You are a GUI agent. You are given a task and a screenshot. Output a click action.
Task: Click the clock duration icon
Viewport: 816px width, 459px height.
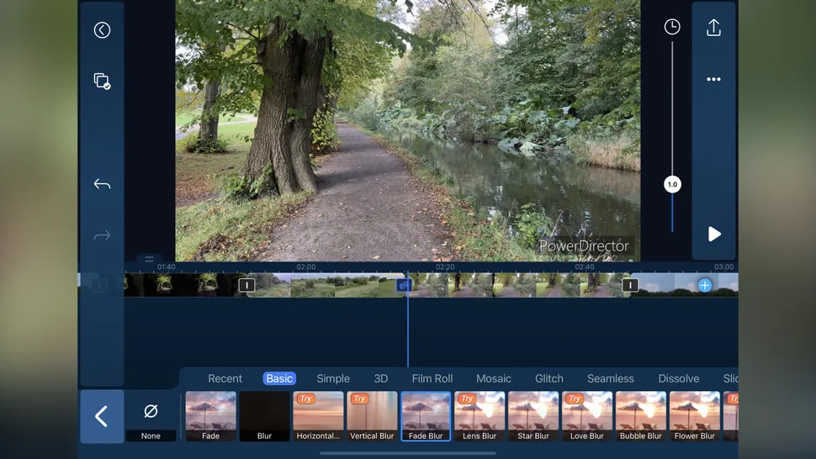click(671, 27)
